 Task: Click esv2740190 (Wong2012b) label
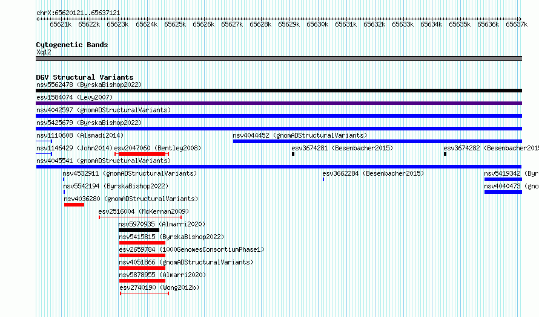(159, 287)
